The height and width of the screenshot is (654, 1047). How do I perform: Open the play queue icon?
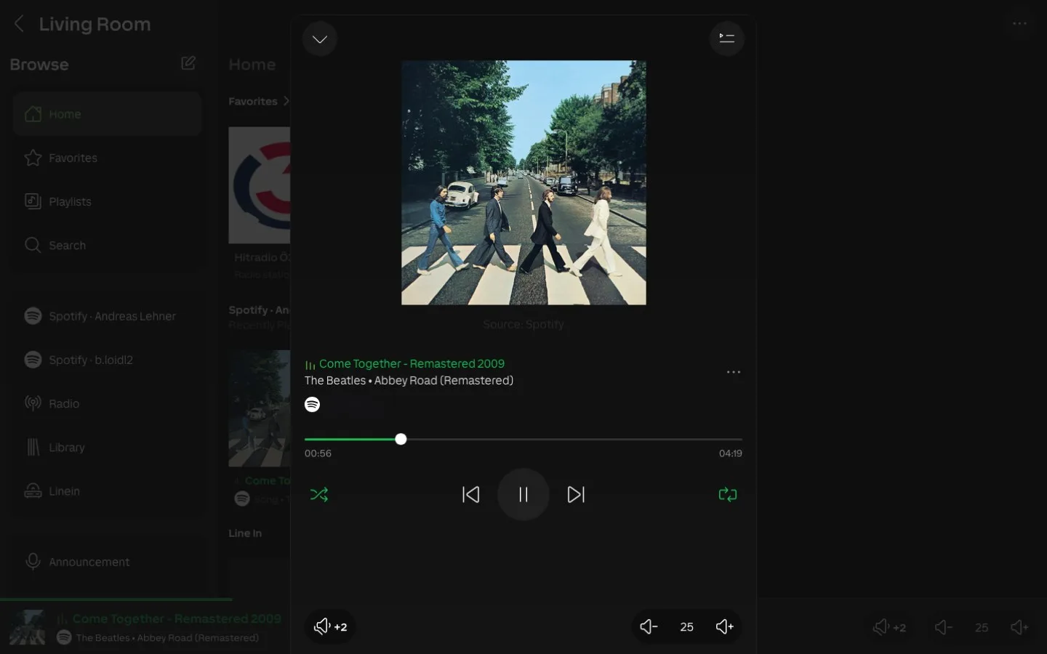(x=726, y=39)
